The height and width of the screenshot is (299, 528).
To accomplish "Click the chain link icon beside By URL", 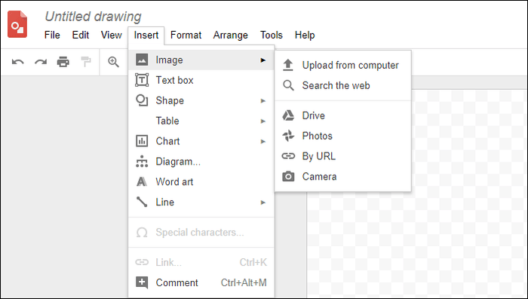I will (x=288, y=156).
